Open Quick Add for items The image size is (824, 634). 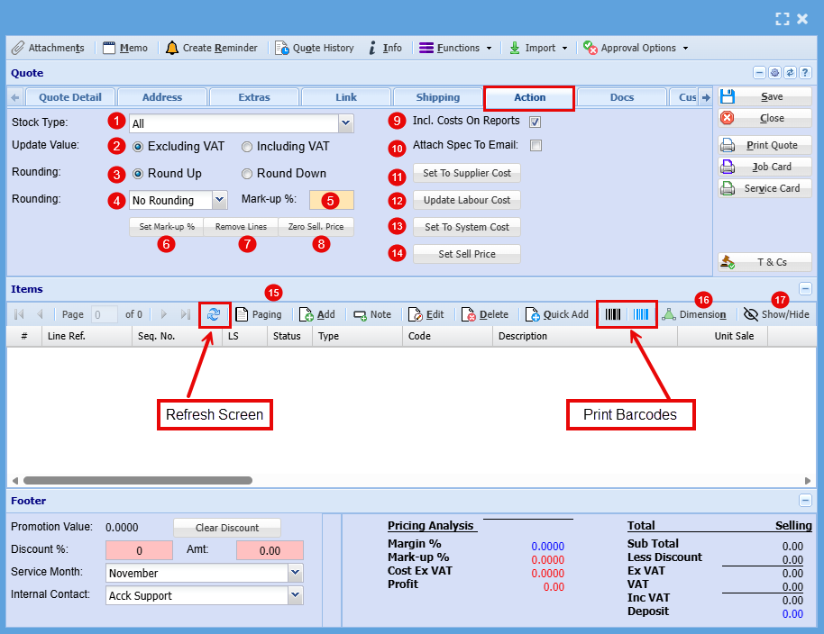pos(556,314)
